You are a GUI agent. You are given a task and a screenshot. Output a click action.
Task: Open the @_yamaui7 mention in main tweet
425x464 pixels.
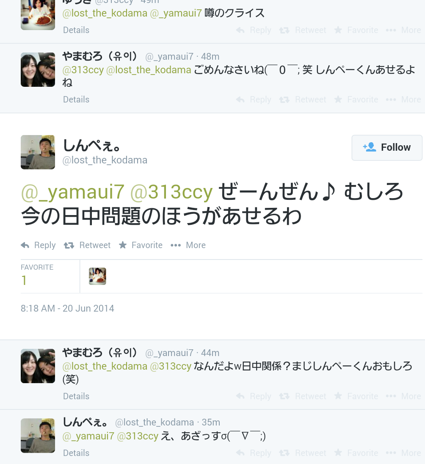tap(72, 192)
